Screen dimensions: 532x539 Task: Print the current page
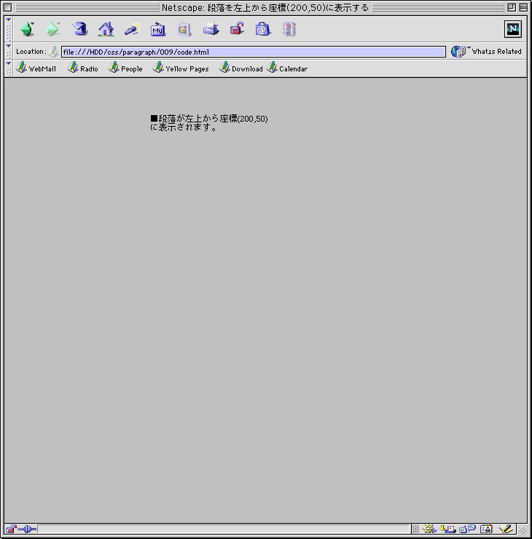click(x=211, y=30)
